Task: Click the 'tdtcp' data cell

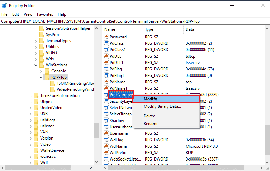Action: pos(190,56)
